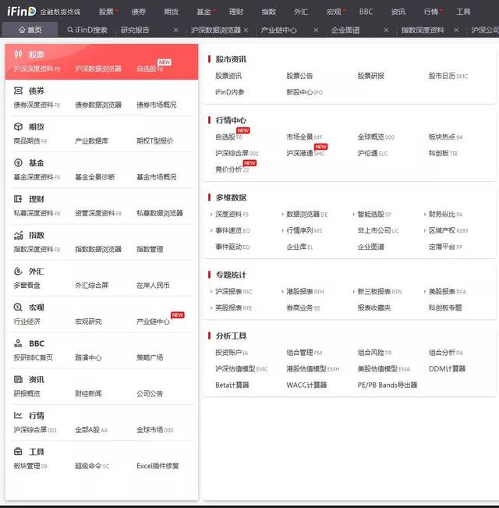This screenshot has height=508, width=499.
Task: Click the 基金 yen coin icon
Action: tap(18, 162)
